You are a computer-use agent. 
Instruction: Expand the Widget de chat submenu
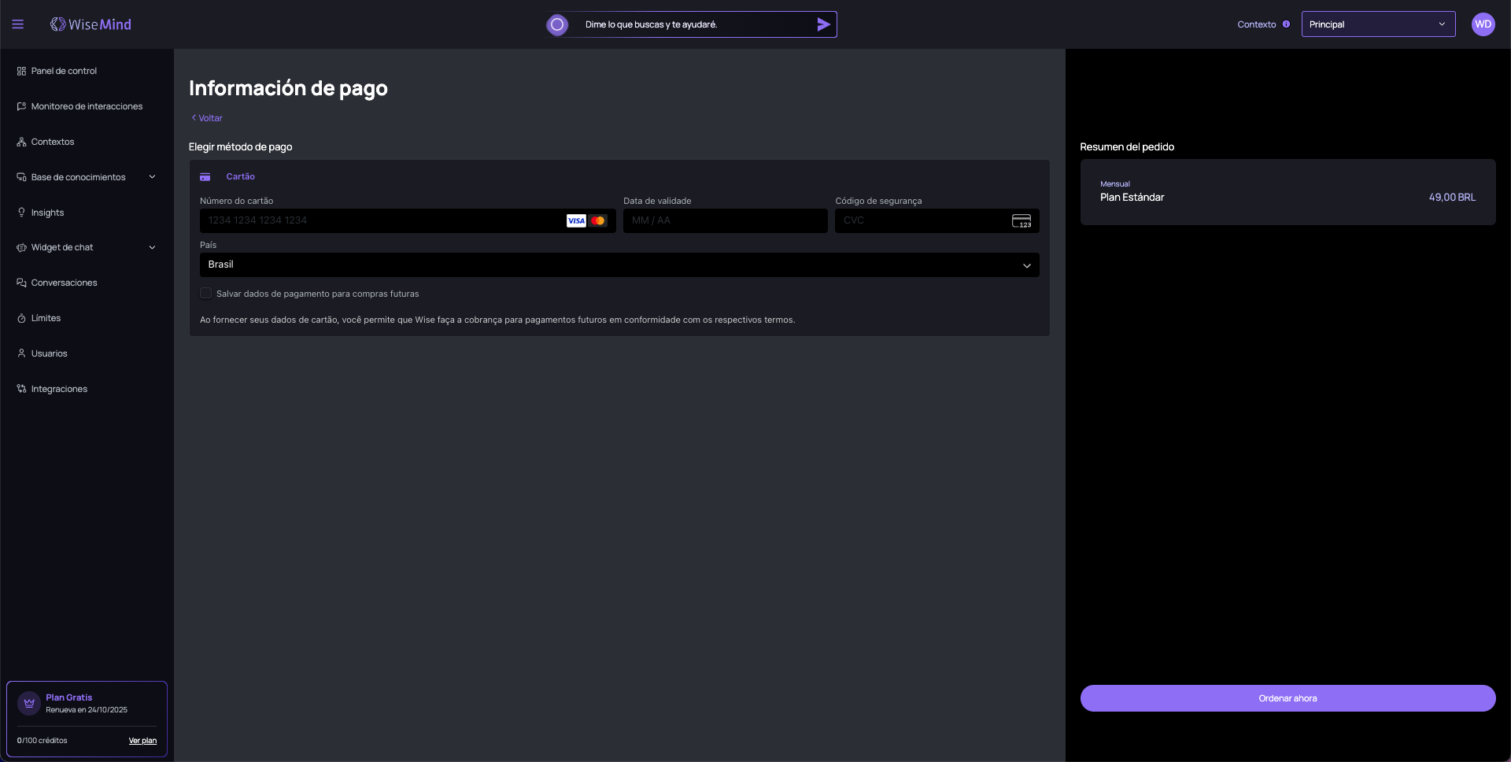tap(152, 248)
